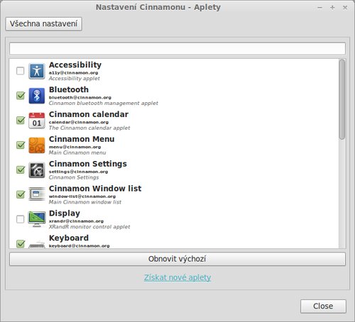The height and width of the screenshot is (322, 355).
Task: Select the Cinnamon calendar title
Action: [x=89, y=114]
